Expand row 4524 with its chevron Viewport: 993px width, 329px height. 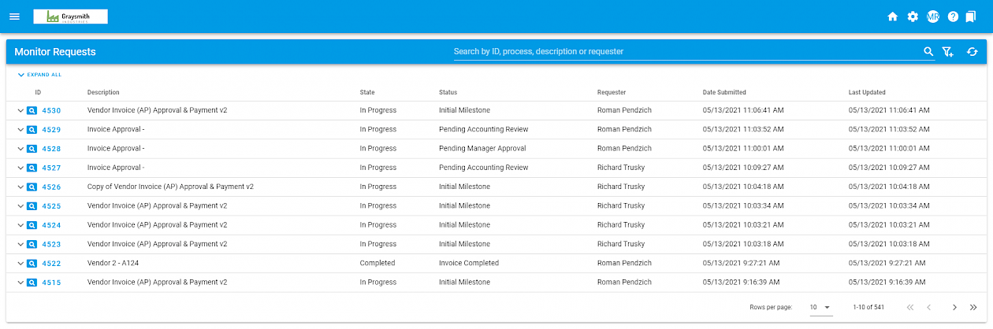[x=20, y=225]
